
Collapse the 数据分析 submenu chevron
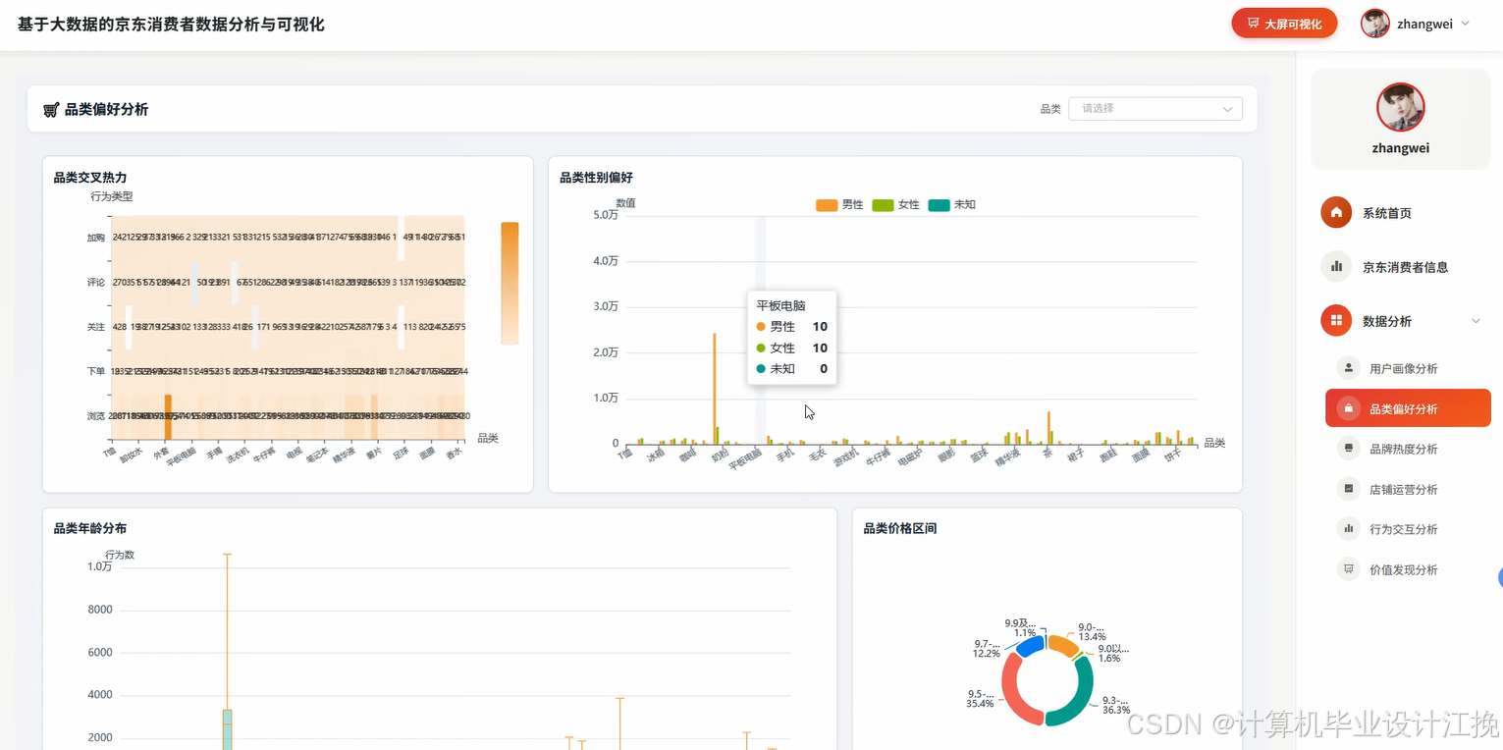click(1475, 321)
